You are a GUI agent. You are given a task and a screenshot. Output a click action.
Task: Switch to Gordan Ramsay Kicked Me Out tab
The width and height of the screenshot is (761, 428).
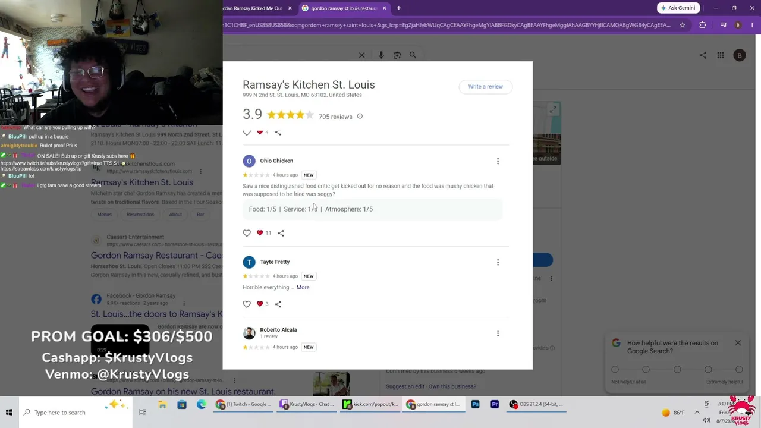point(252,8)
